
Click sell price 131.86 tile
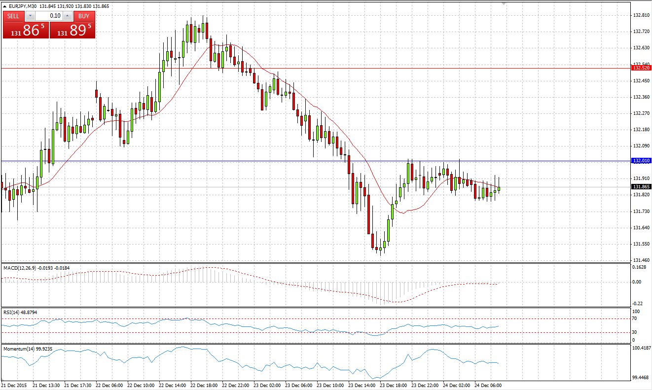coord(26,30)
